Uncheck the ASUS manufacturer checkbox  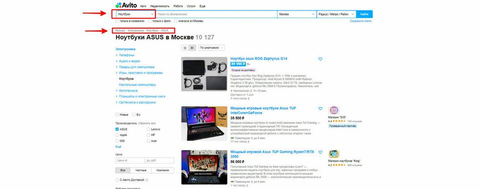click(117, 129)
